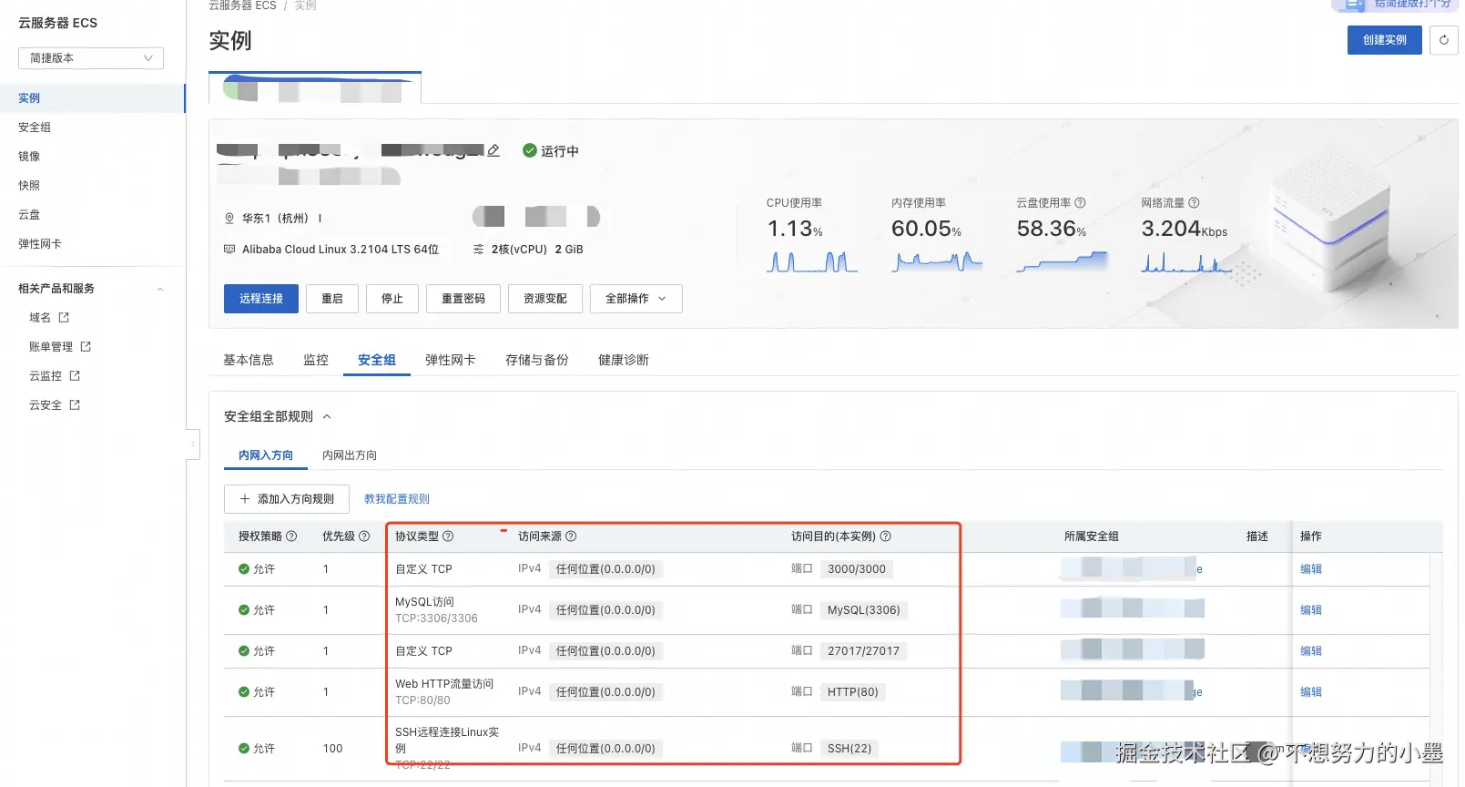Screen dimensions: 1465x787
Task: Click help icon beside 云盘使用率
Action: tap(1080, 203)
